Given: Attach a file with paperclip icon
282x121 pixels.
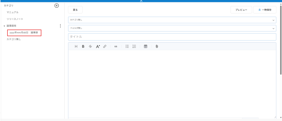Looking at the screenshot, I should tap(157, 47).
